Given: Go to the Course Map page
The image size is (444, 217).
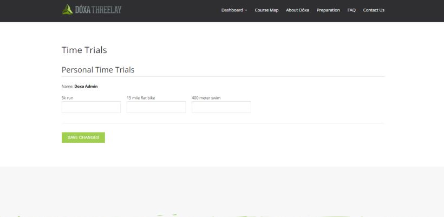Looking at the screenshot, I should 266,10.
